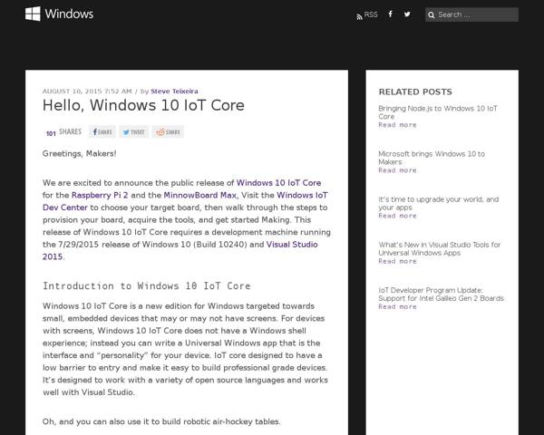Share the article on Google Plus
The height and width of the screenshot is (435, 544).
tap(168, 131)
